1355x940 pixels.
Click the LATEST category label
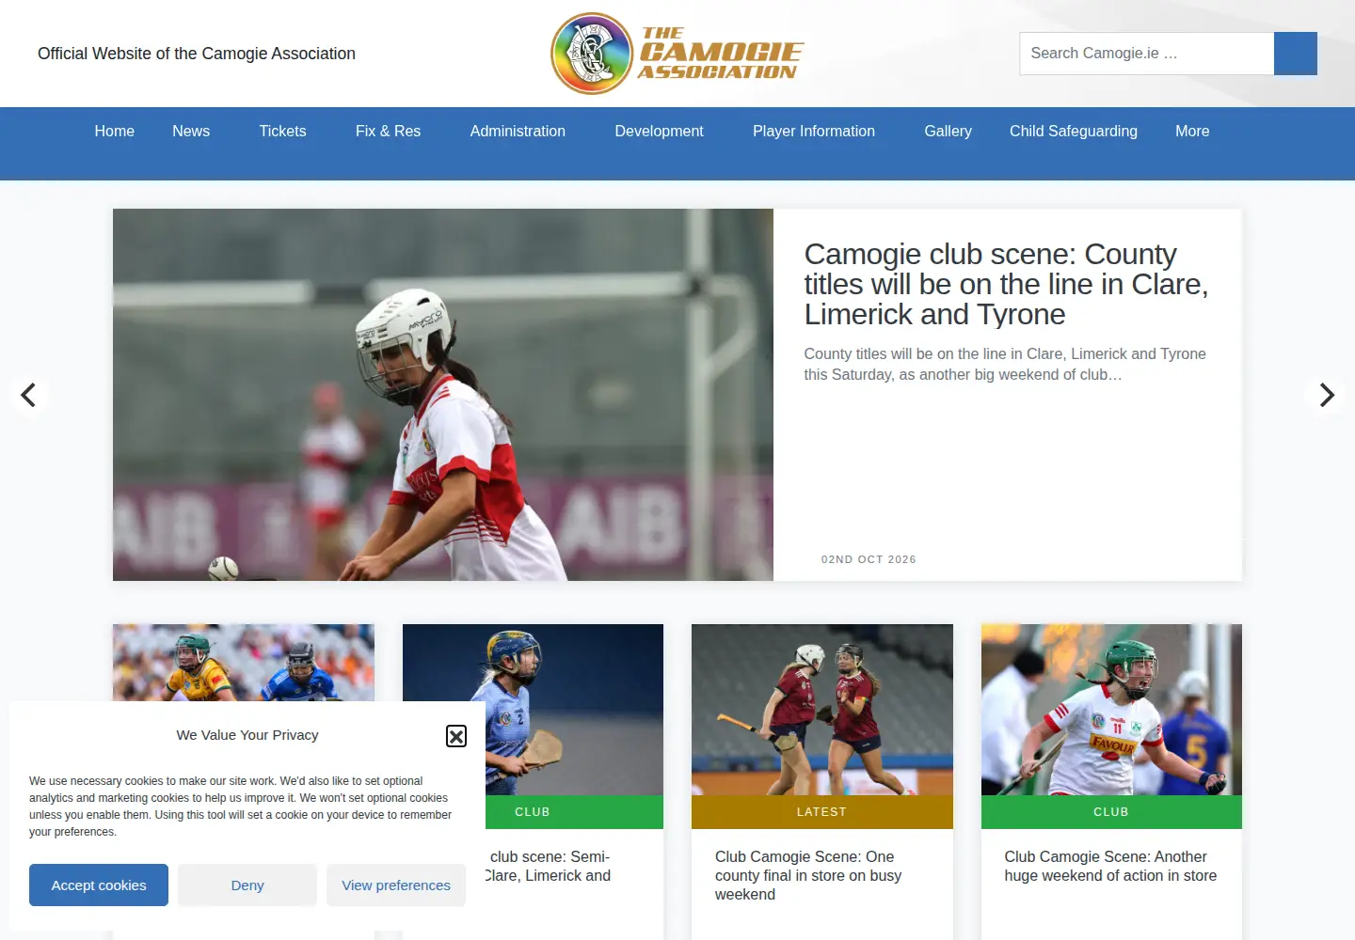tap(821, 812)
